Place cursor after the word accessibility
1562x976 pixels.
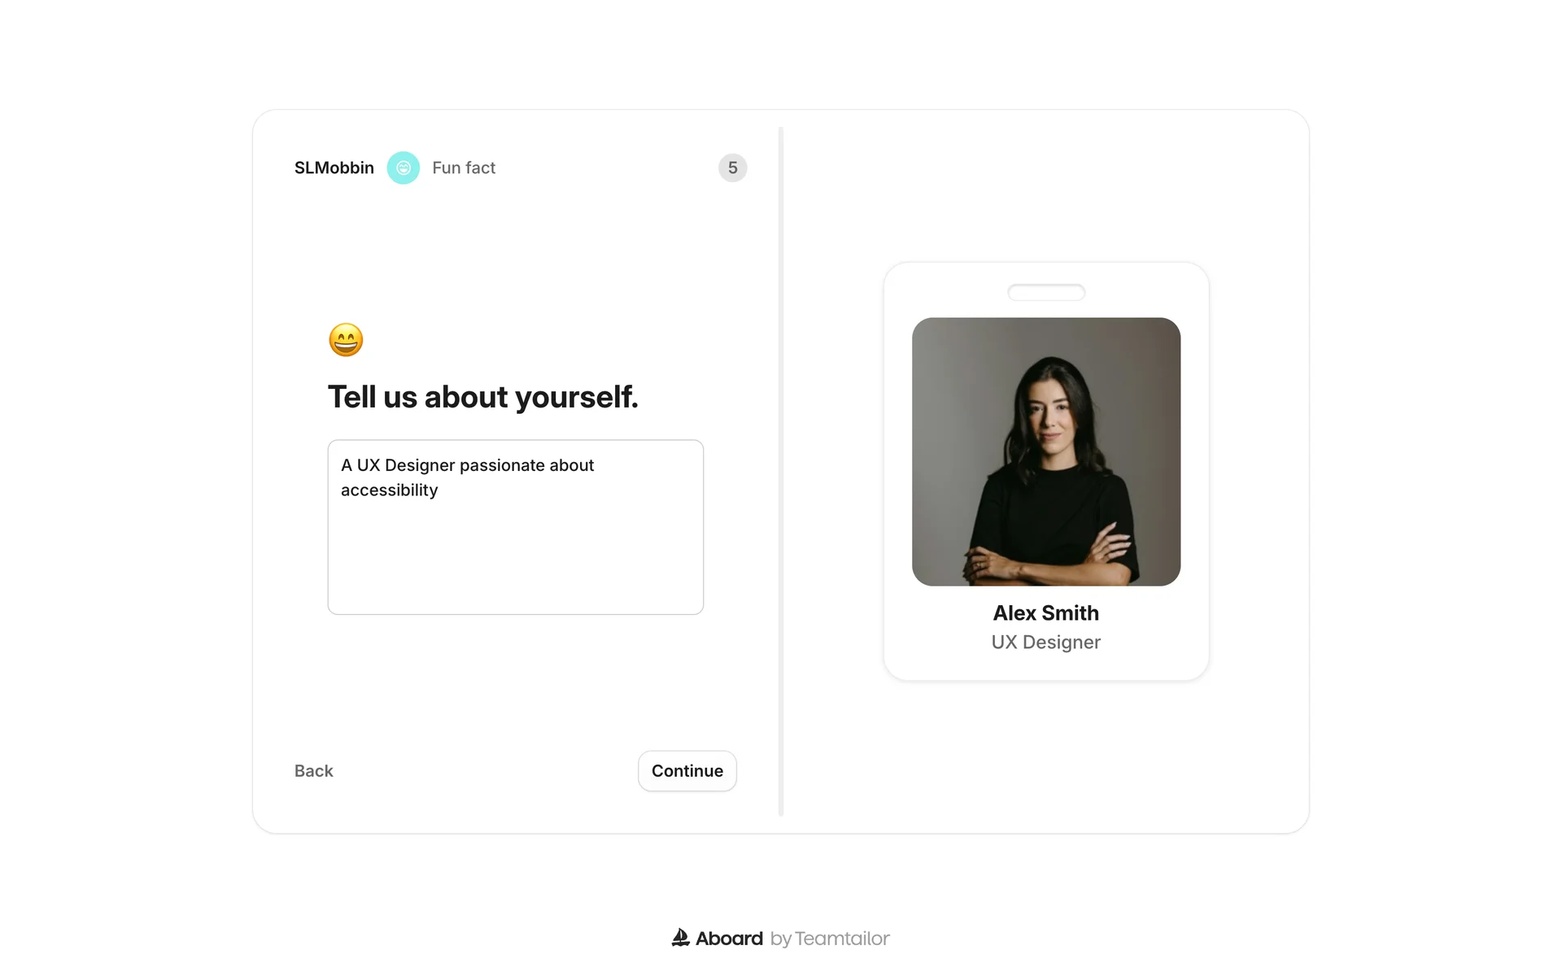click(x=439, y=490)
